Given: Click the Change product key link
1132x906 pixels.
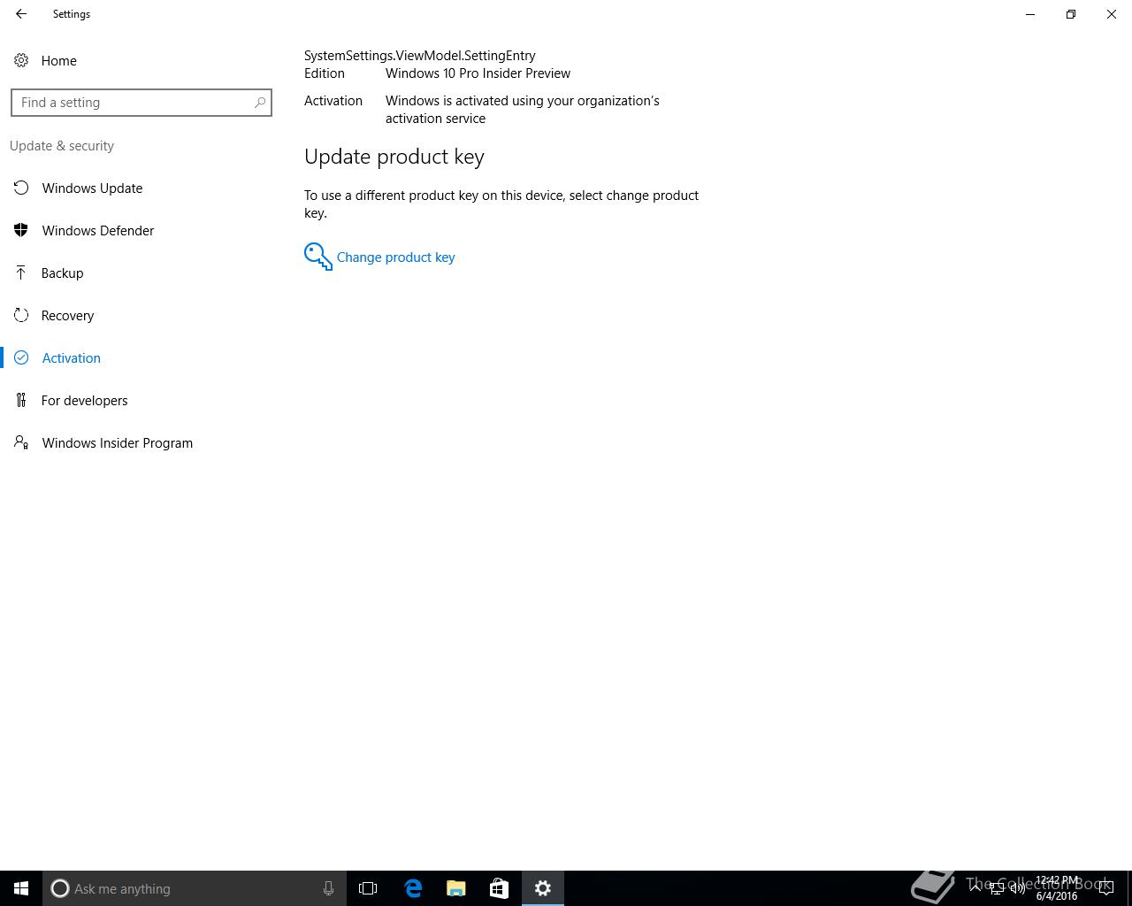Looking at the screenshot, I should pos(395,257).
